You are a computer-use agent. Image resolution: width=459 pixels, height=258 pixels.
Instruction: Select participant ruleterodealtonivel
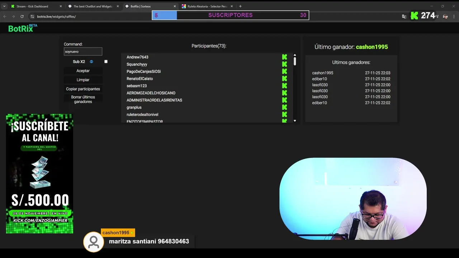pos(142,114)
